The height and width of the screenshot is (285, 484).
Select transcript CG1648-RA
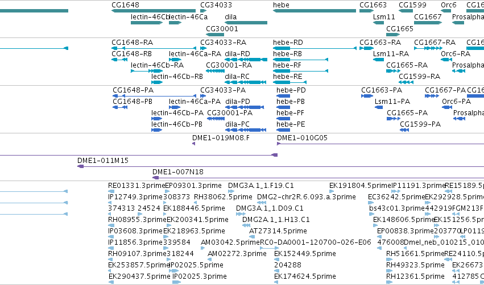154,48
